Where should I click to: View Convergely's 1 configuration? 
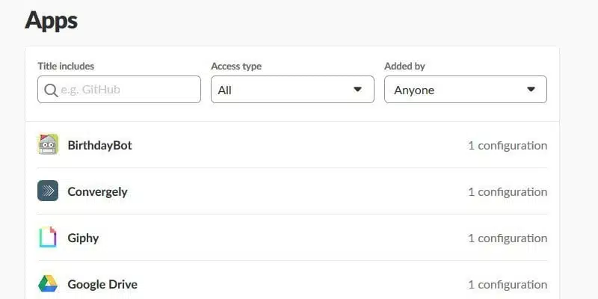508,191
